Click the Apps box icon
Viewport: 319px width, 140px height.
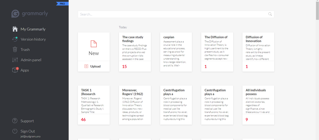pos(15,70)
